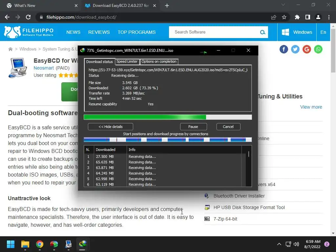Click the View more link
The image size is (336, 252).
tap(311, 107)
